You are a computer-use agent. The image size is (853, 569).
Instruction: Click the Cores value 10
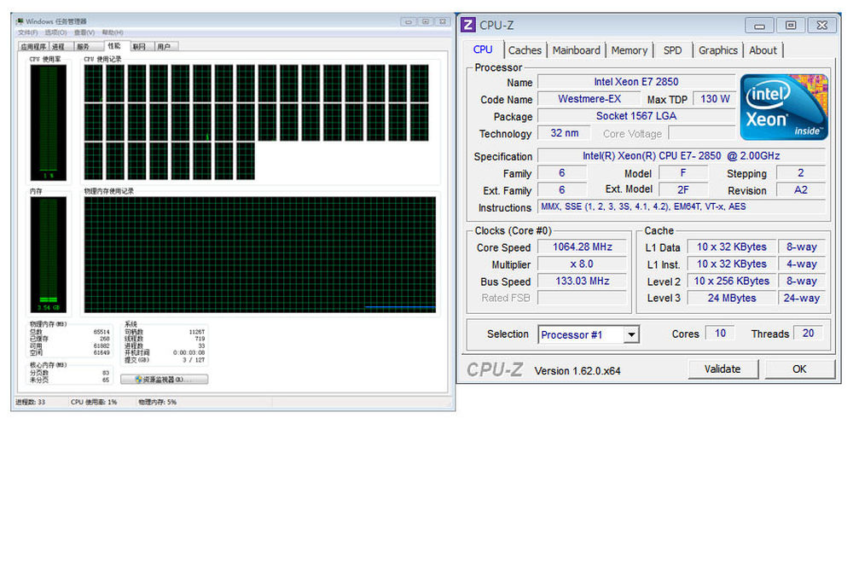pos(720,333)
